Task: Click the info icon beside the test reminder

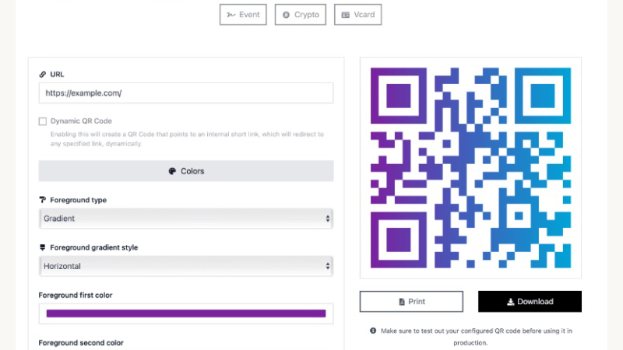Action: click(x=373, y=331)
